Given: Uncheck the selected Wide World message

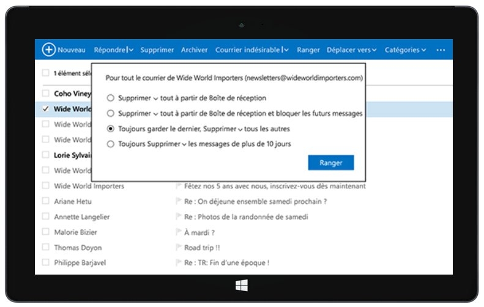Looking at the screenshot, I should pos(46,109).
